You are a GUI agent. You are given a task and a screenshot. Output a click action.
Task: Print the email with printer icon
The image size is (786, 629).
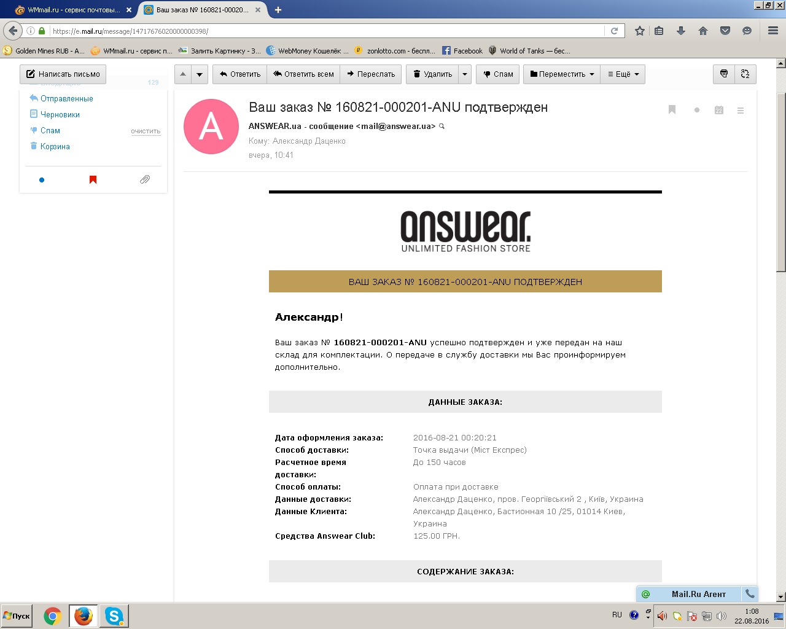[724, 74]
